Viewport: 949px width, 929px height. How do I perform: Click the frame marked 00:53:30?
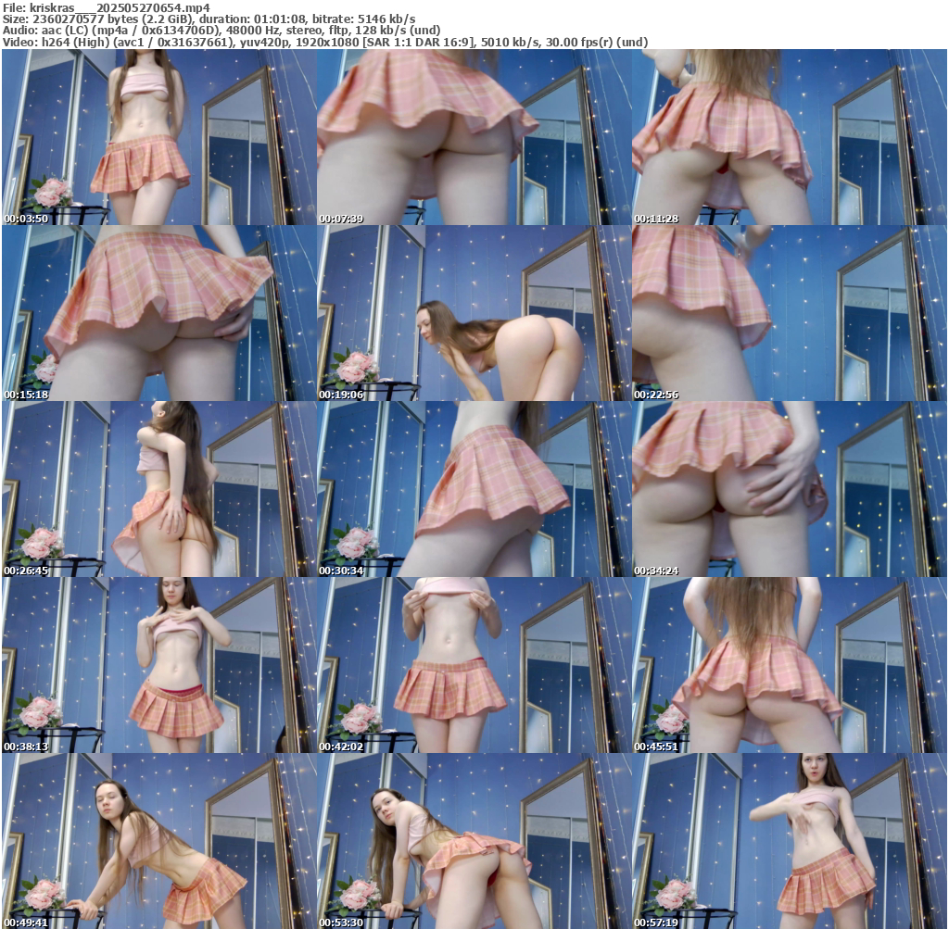click(474, 841)
